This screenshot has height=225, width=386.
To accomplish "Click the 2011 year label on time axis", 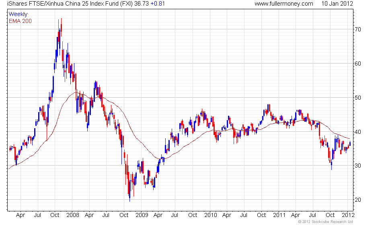I will click(279, 215).
